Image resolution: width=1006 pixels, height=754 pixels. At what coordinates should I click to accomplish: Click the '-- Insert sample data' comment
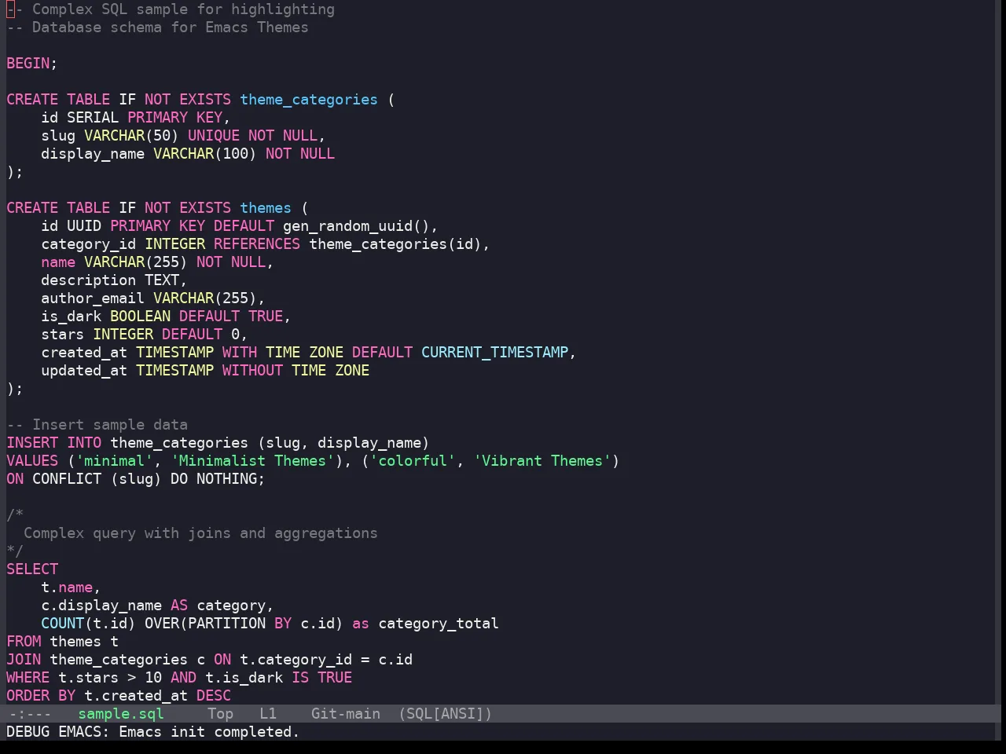pos(97,425)
